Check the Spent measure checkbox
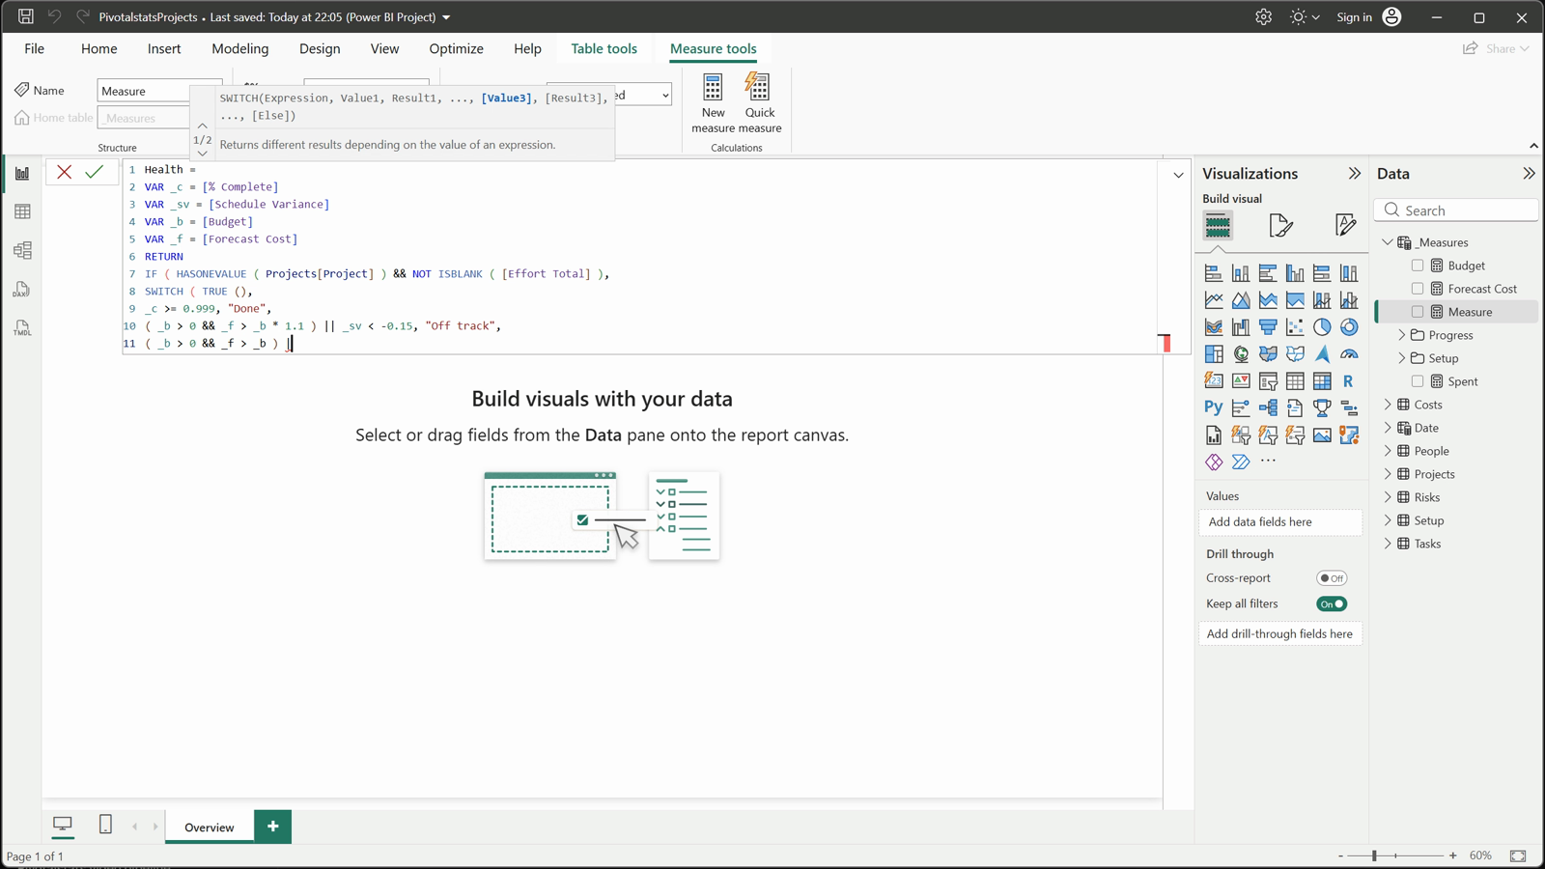 [1418, 381]
